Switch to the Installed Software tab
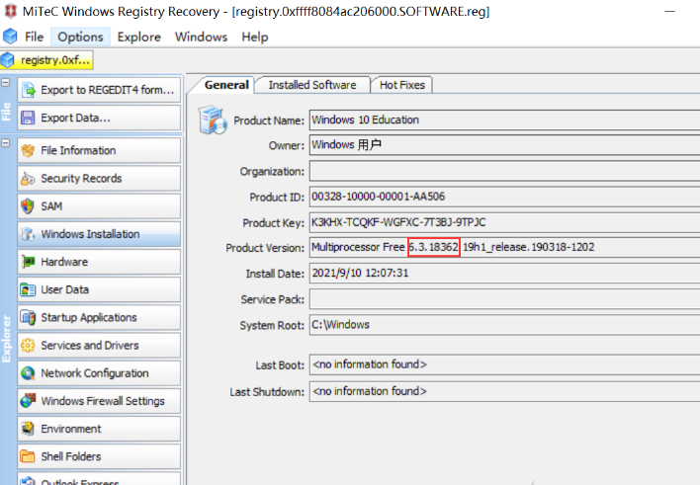Viewport: 700px width, 485px height. click(312, 85)
